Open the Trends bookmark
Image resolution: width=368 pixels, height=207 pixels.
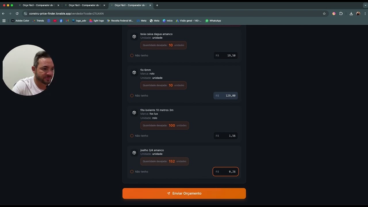point(38,21)
